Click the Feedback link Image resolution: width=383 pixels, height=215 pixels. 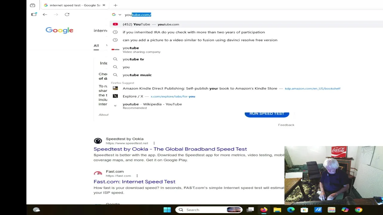pos(286,125)
